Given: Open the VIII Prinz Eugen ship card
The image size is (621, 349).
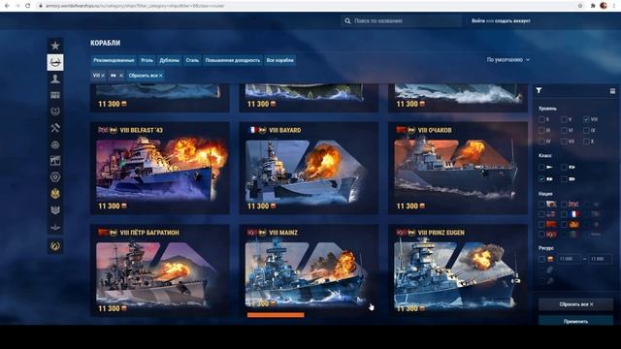Looking at the screenshot, I should (458, 270).
